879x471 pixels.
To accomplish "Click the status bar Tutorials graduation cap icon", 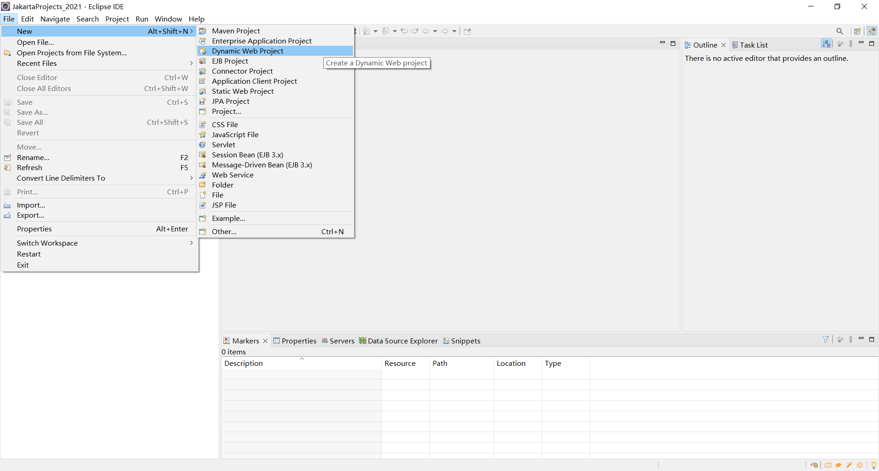I will coord(839,465).
